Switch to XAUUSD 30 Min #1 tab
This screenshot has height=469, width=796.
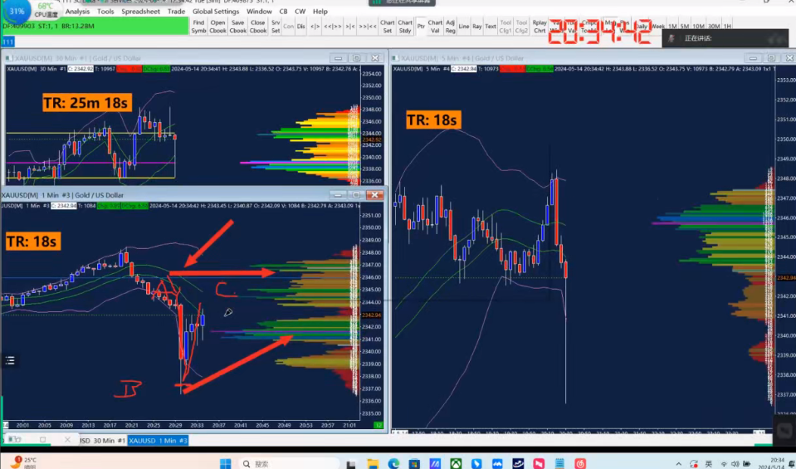click(101, 440)
